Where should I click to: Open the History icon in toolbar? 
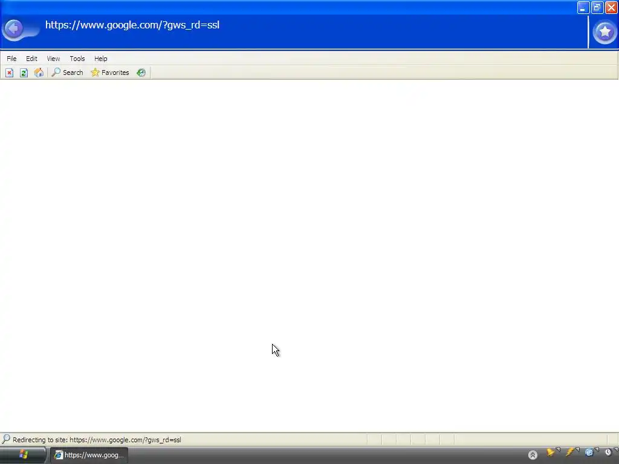point(141,72)
